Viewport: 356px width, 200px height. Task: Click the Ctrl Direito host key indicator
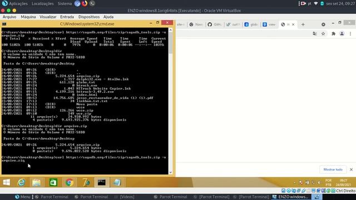(345, 191)
